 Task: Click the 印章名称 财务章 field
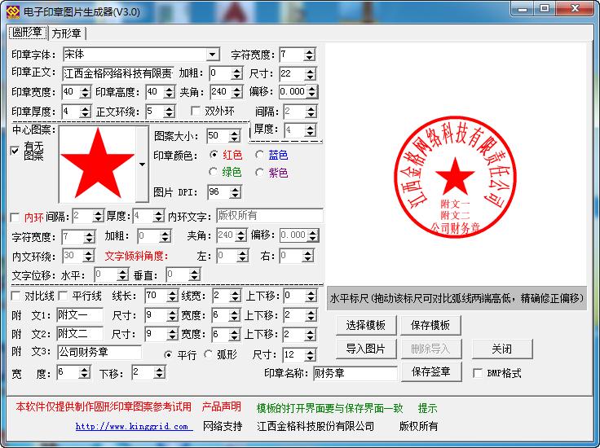tap(355, 373)
